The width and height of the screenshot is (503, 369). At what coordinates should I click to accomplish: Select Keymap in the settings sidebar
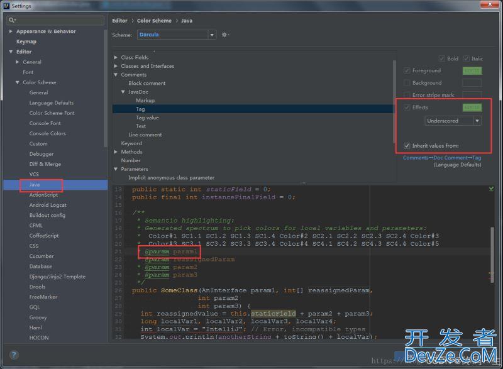point(26,41)
